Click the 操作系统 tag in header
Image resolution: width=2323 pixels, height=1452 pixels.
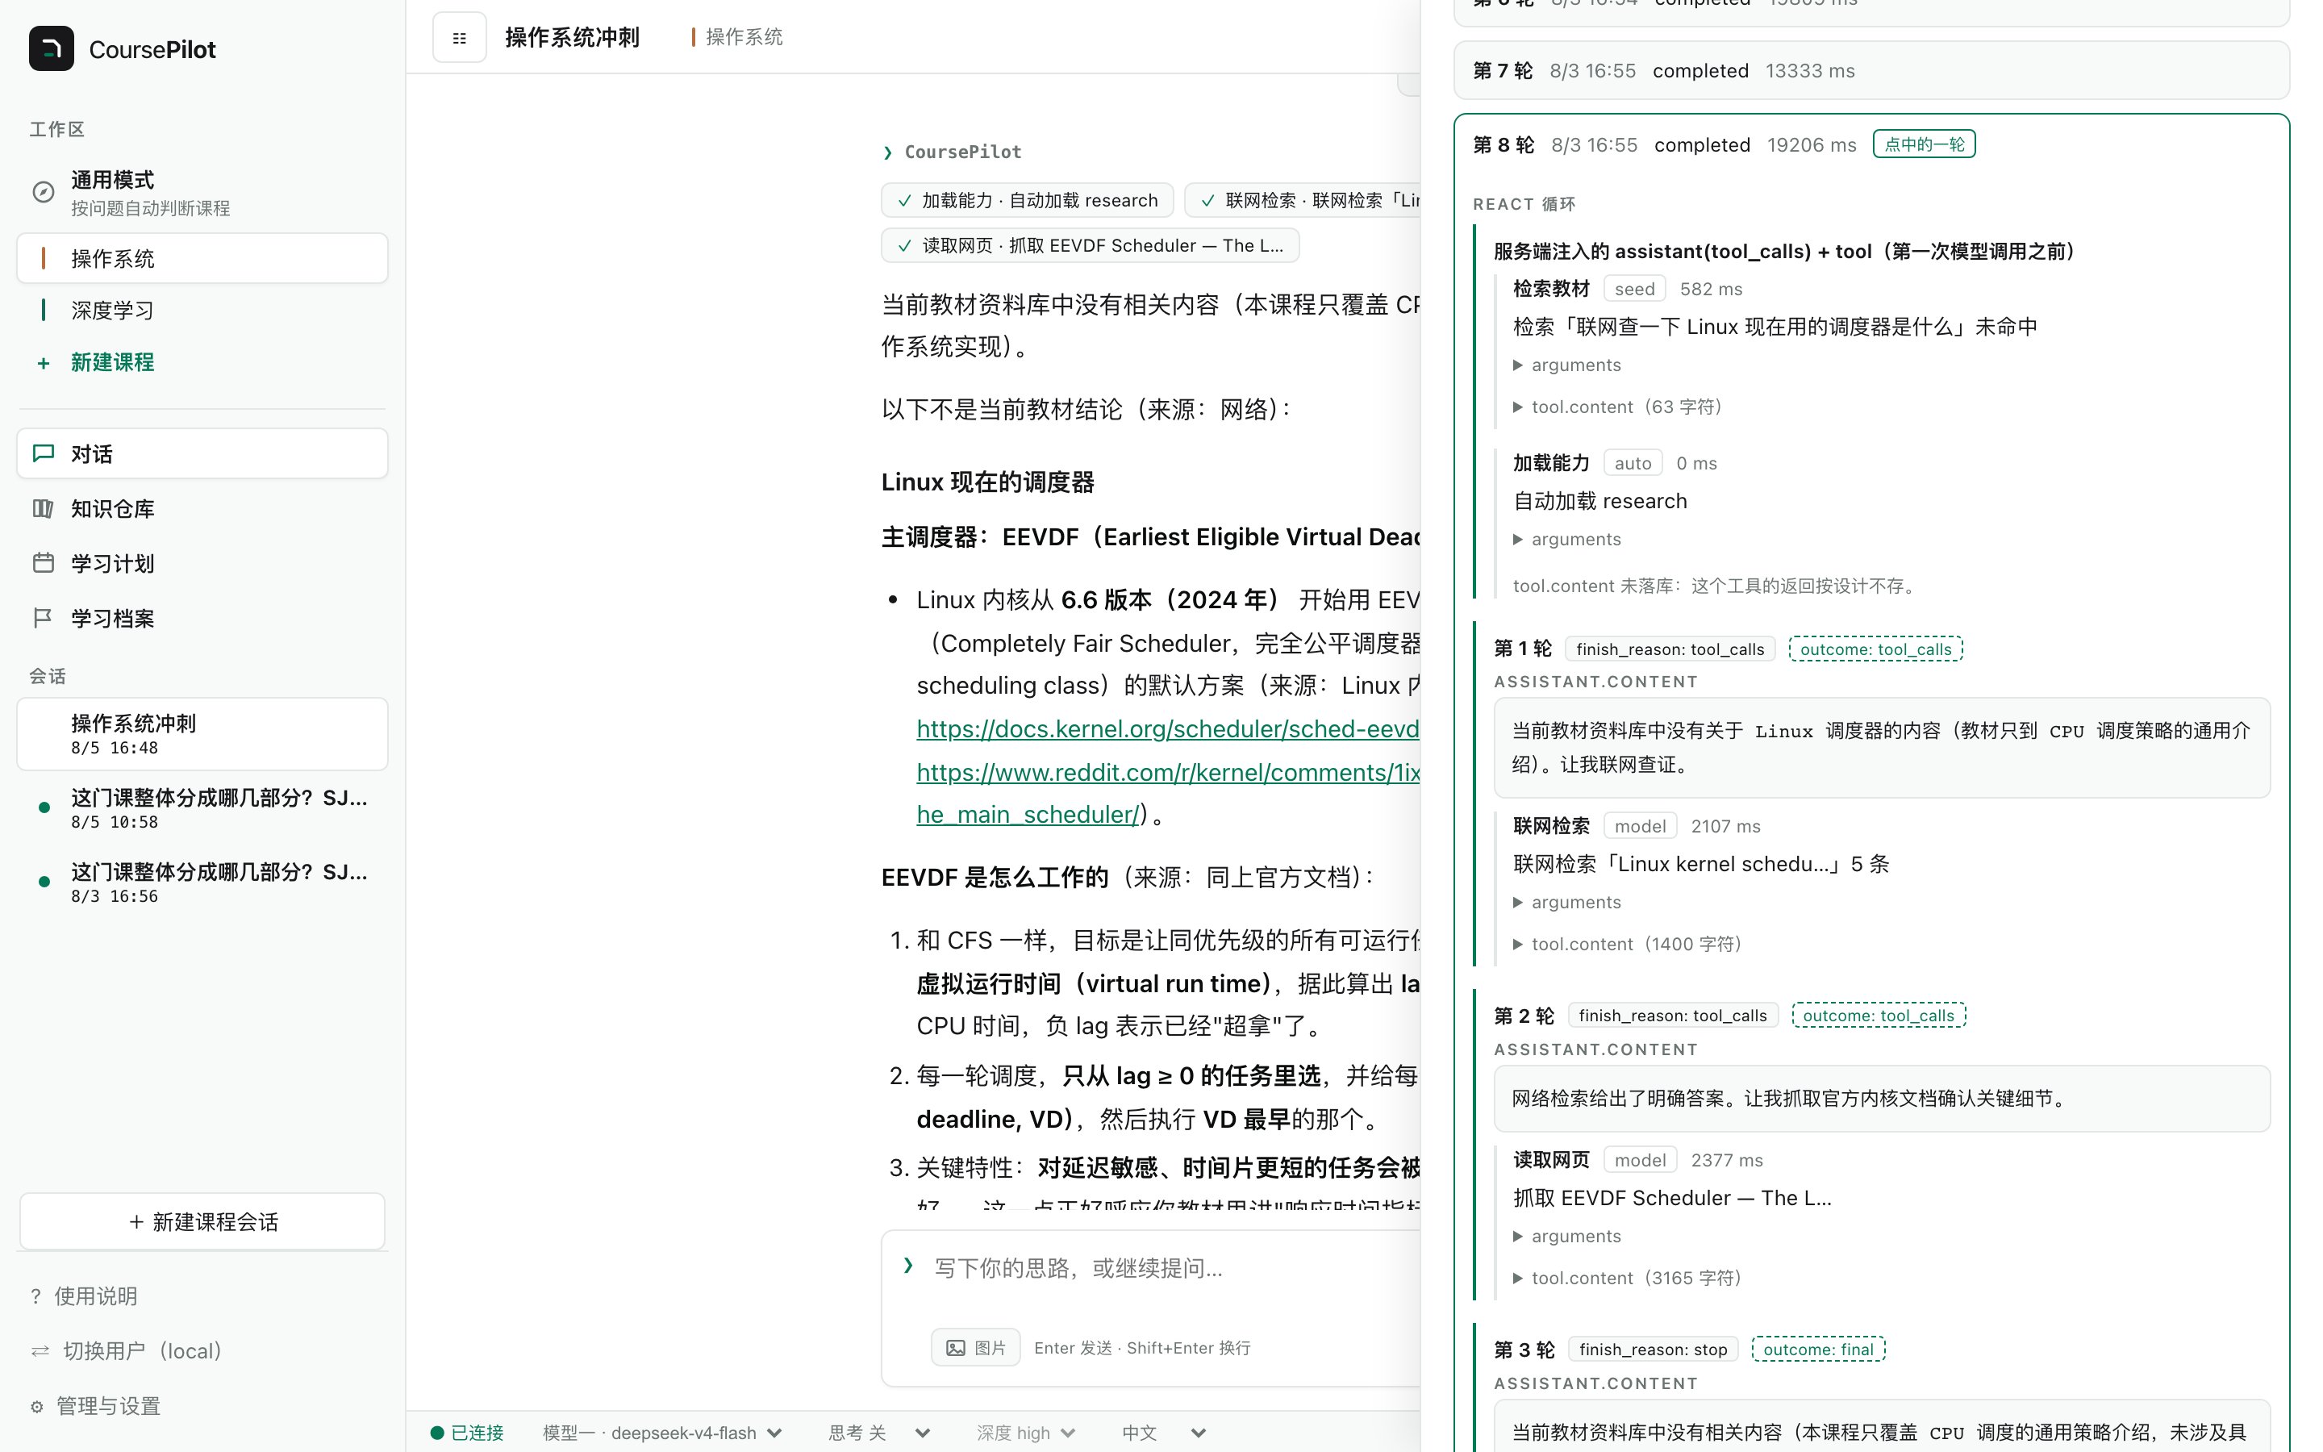click(x=737, y=36)
